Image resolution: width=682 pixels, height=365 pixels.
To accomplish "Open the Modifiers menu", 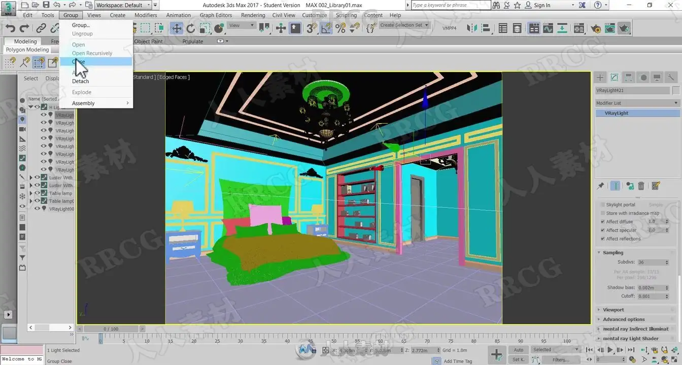I will click(146, 15).
